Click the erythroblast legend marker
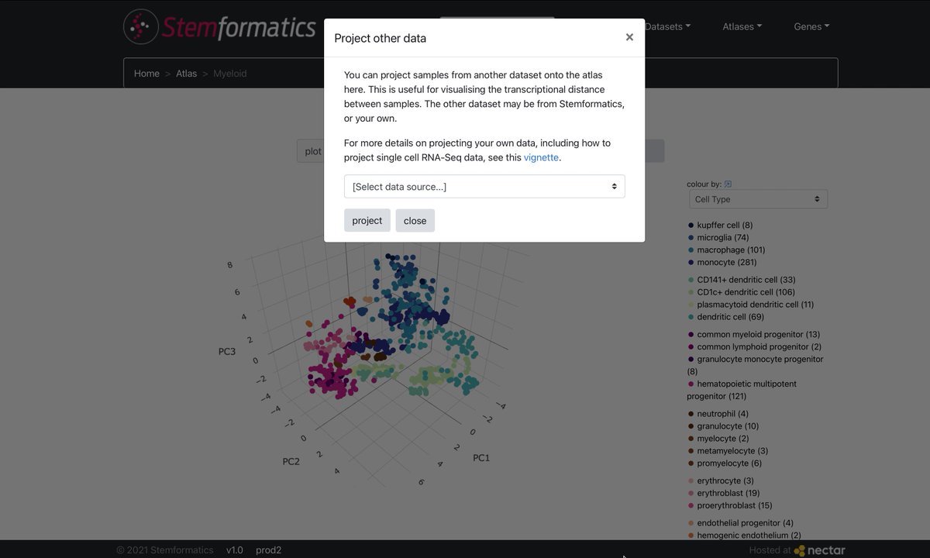This screenshot has width=930, height=558. 691,494
